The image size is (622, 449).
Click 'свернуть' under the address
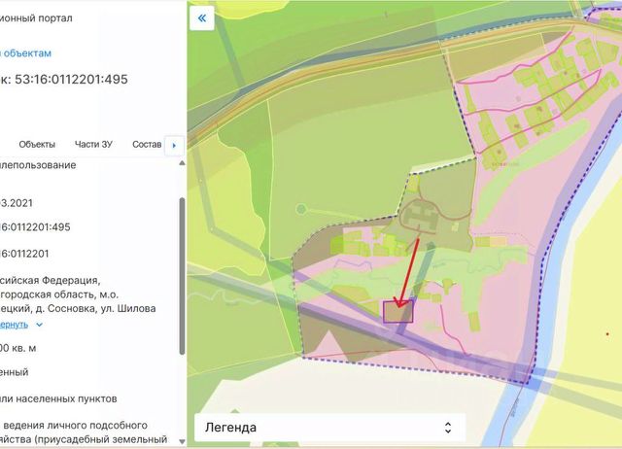point(14,325)
